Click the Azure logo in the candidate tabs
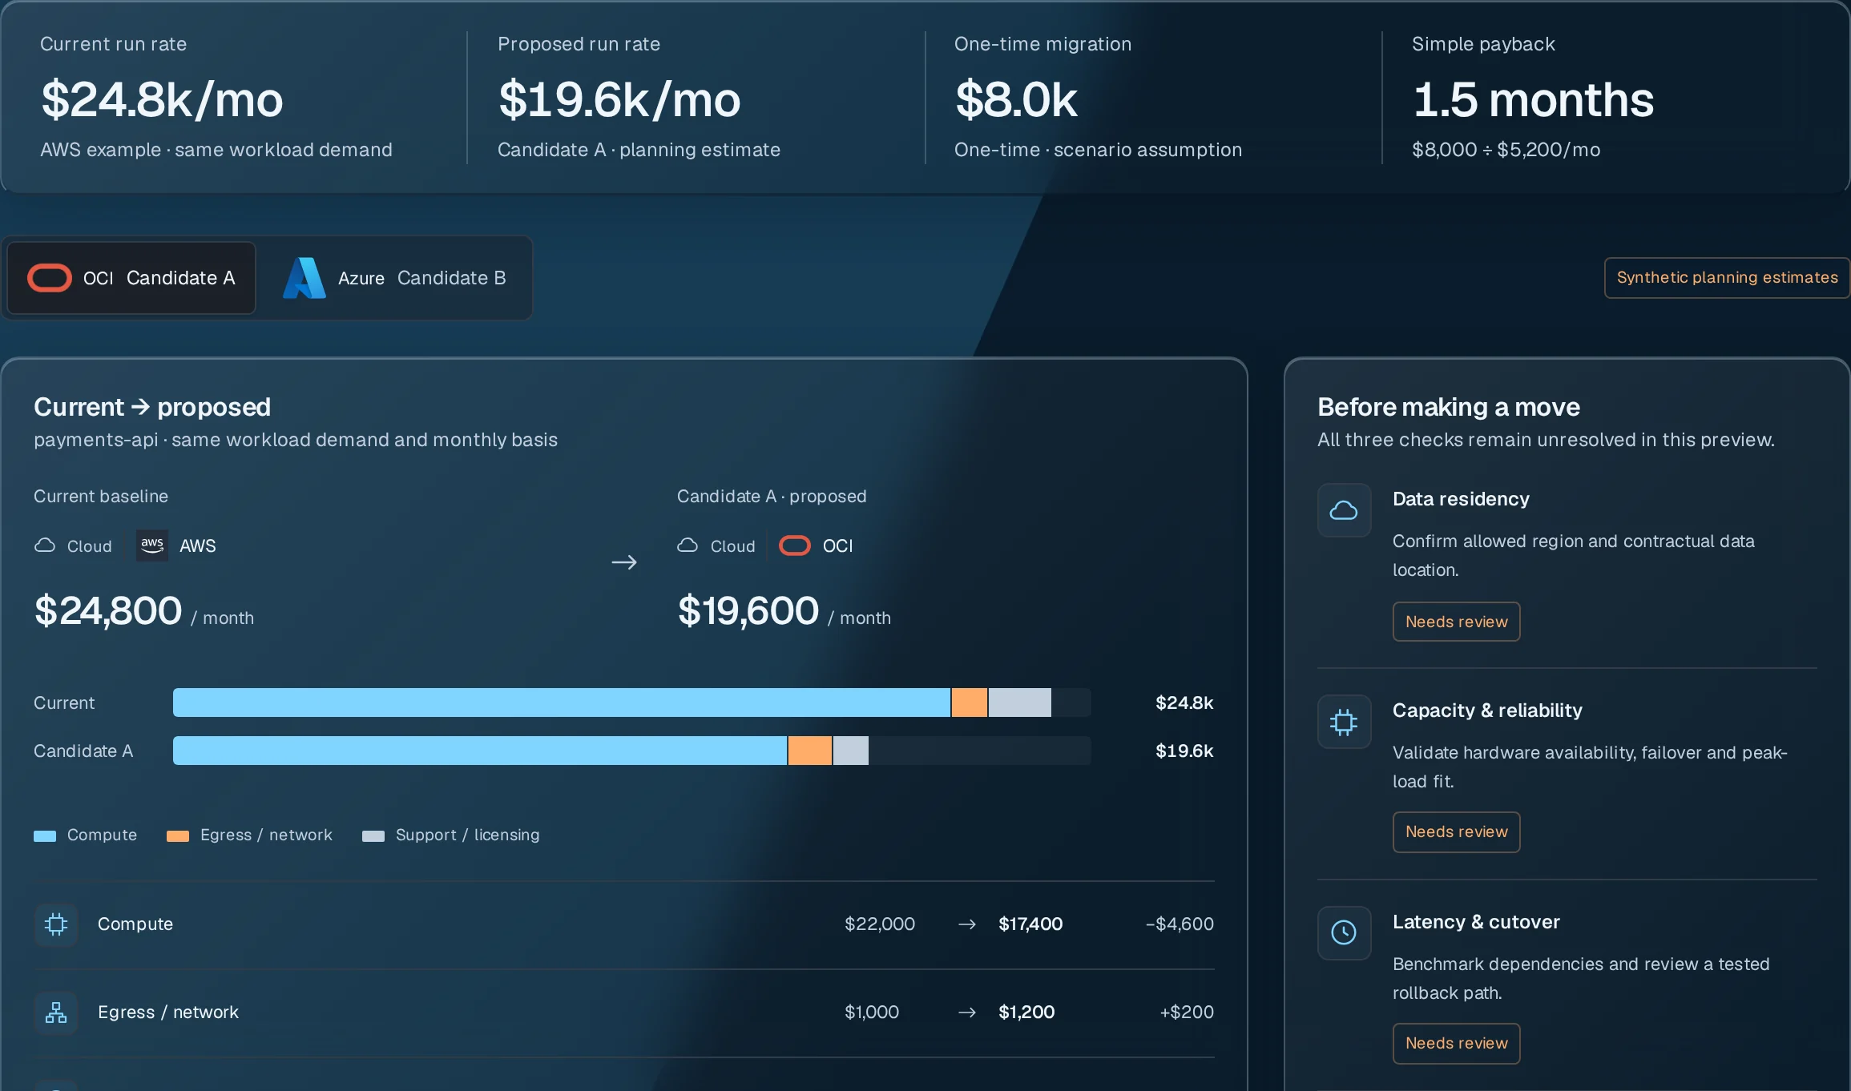This screenshot has height=1091, width=1851. (x=304, y=278)
